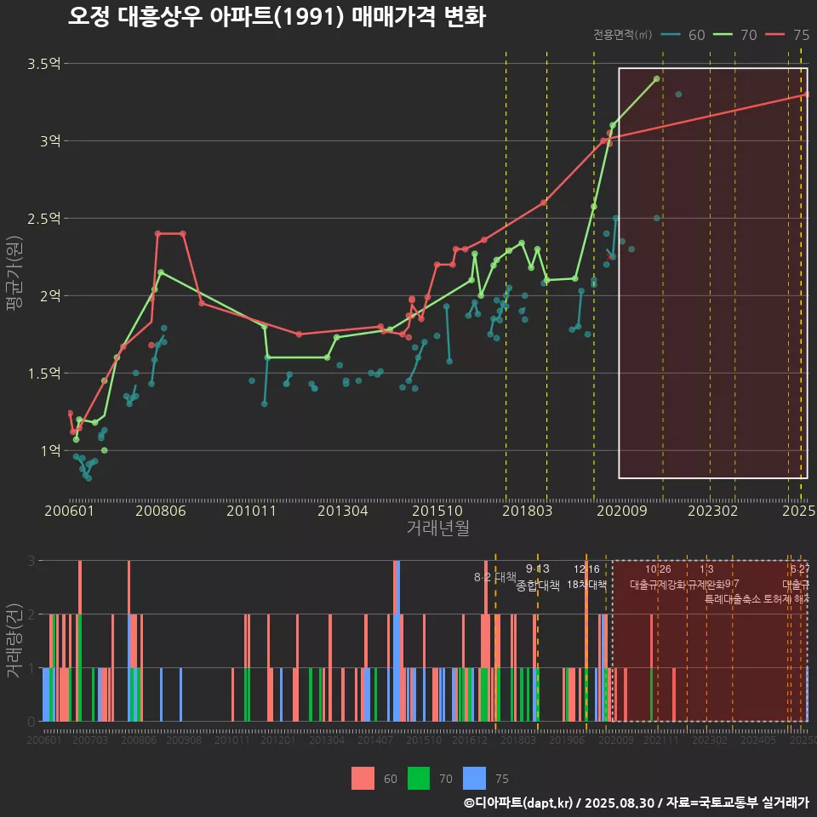Click the blue 75 swatch in bottom legend
Viewport: 817px width, 817px height.
(474, 778)
